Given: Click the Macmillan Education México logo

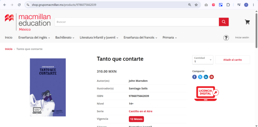Looking at the screenshot, I should pos(28,22).
